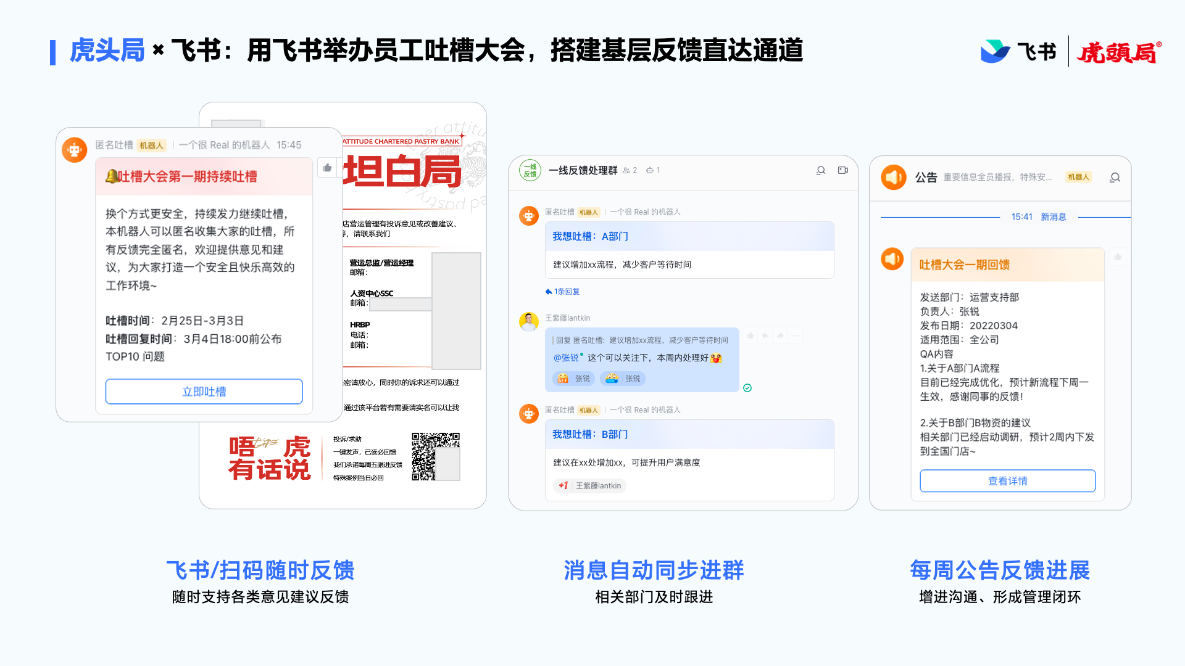
Task: Click the @张锐 mention link
Action: (566, 358)
